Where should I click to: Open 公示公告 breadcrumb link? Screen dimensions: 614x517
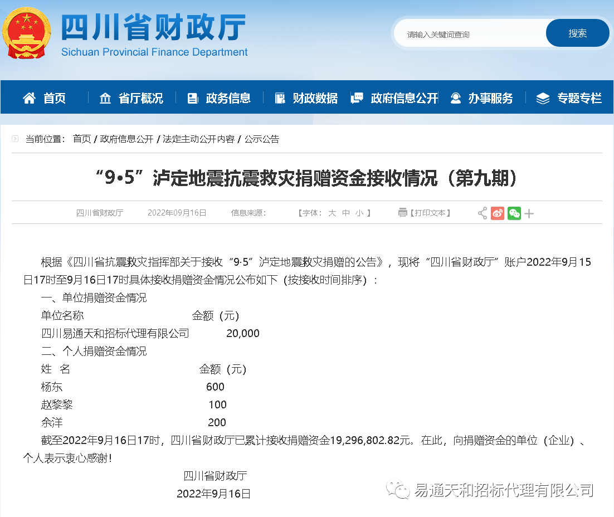pos(262,139)
